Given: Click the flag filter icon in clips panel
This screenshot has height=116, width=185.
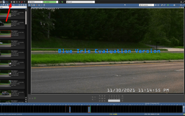Looking at the screenshot, I should pyautogui.click(x=3, y=5).
